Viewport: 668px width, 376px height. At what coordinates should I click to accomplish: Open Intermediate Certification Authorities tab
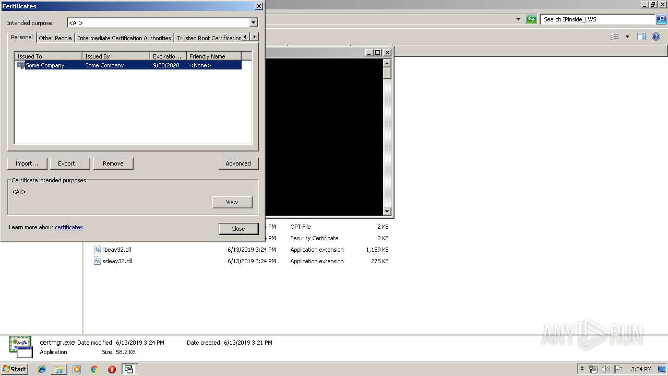pyautogui.click(x=124, y=38)
